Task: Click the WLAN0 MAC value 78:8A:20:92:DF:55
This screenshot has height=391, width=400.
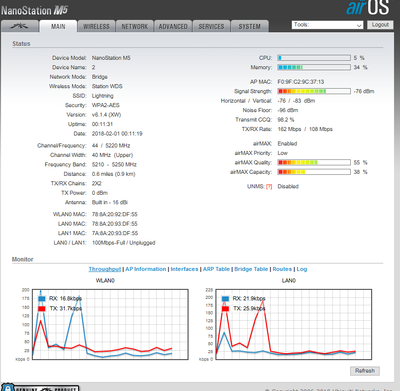Action: pos(115,214)
